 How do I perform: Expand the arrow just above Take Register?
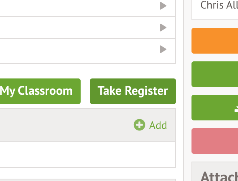pos(163,49)
